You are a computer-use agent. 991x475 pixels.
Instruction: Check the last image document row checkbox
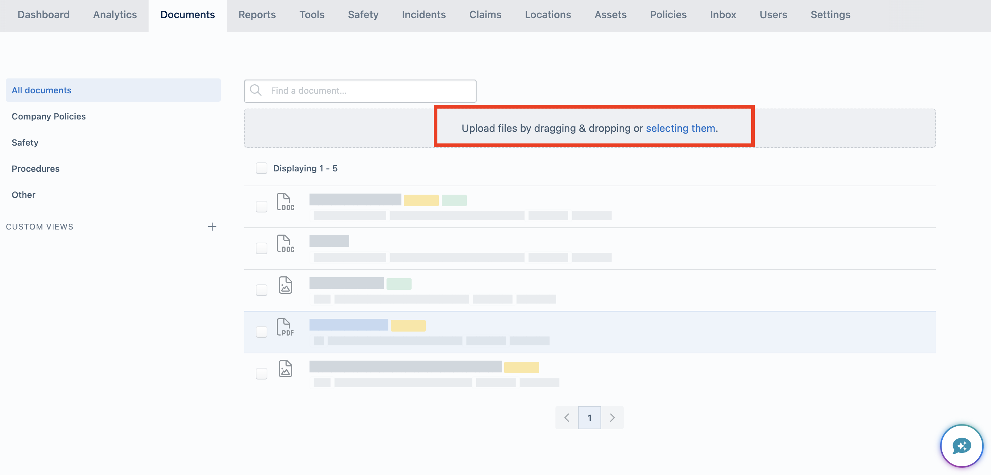(261, 373)
